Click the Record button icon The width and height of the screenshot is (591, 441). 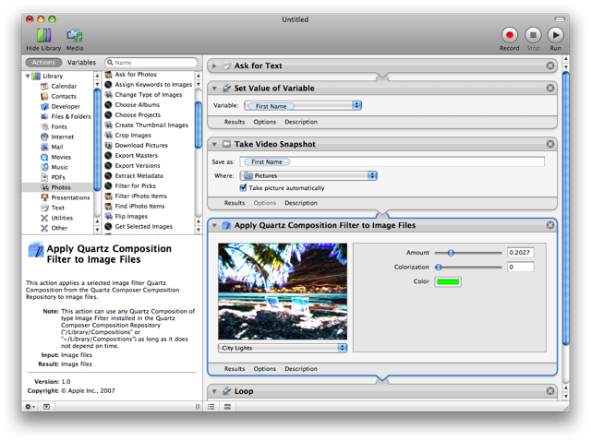point(509,35)
